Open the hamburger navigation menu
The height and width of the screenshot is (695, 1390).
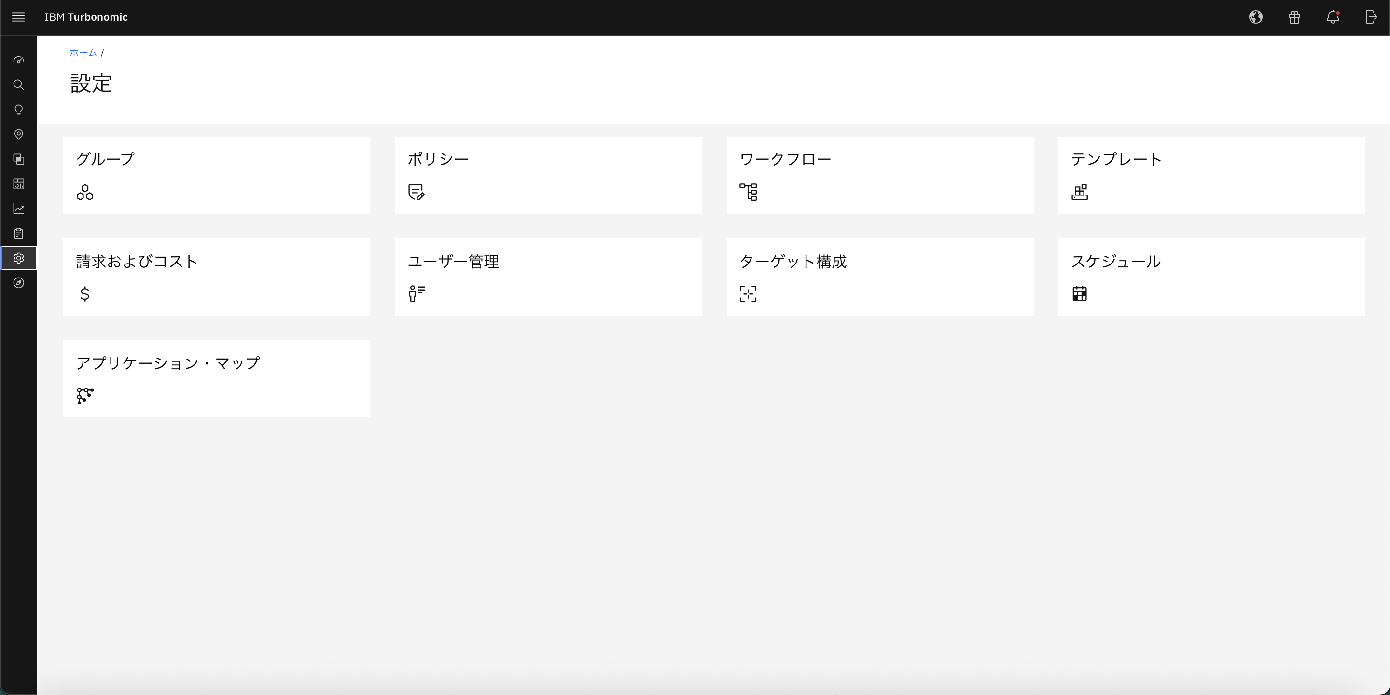point(18,17)
